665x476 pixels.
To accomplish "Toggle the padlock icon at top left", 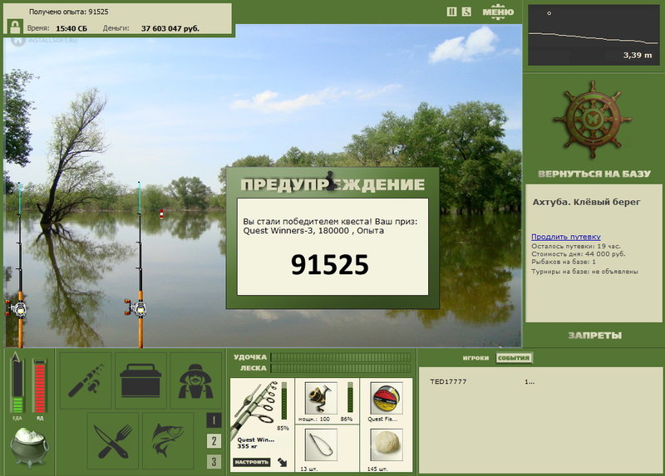I will tap(15, 27).
